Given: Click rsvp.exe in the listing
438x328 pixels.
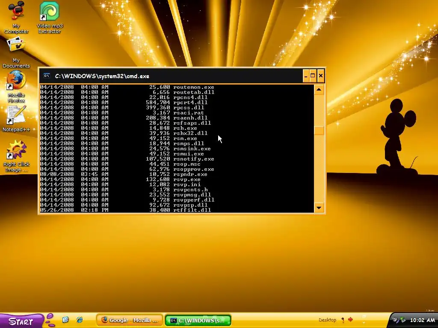Looking at the screenshot, I should 187,179.
